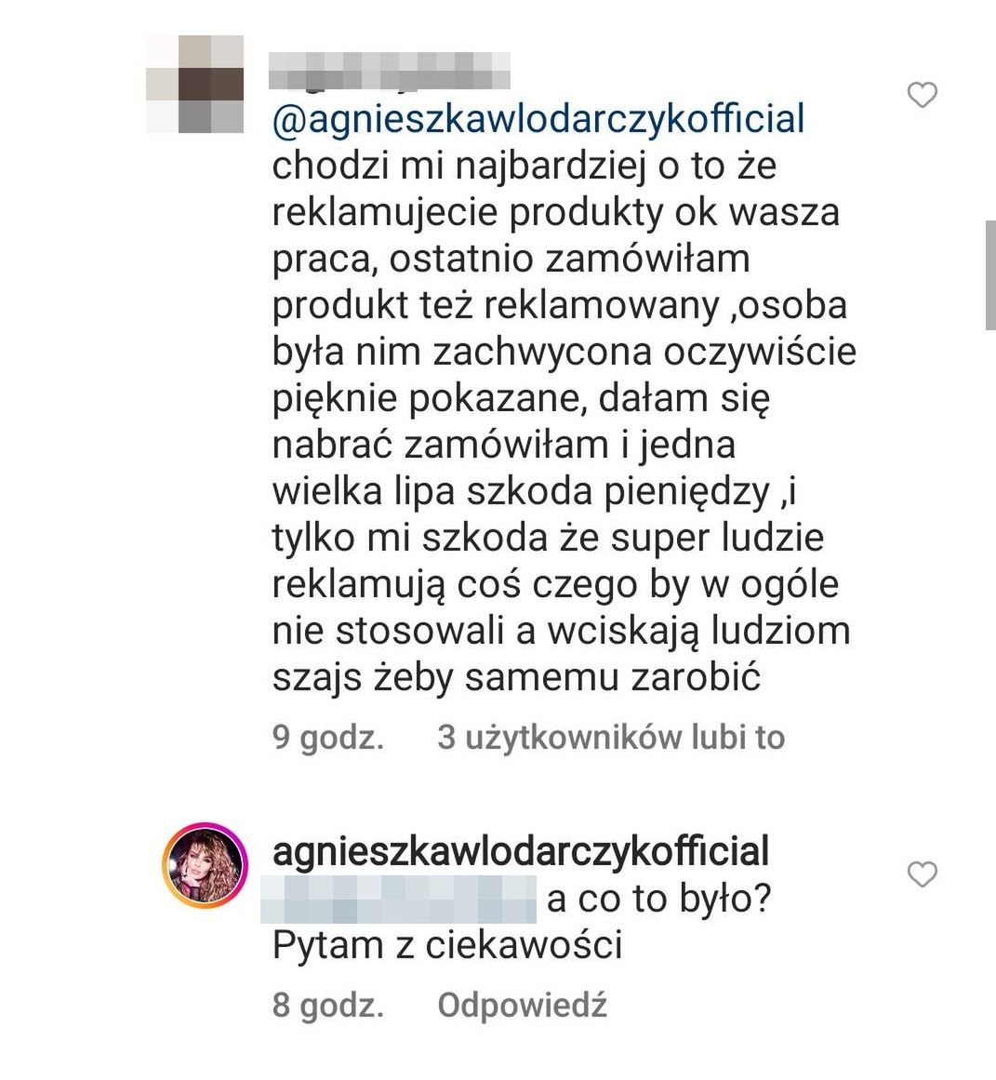Show who liked via '3 użytkowników lubi to'
Image resolution: width=996 pixels, height=1080 pixels.
[x=611, y=738]
